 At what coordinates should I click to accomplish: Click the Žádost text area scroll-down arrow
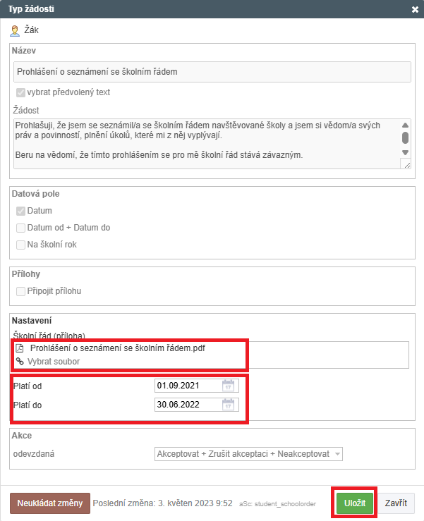point(405,152)
